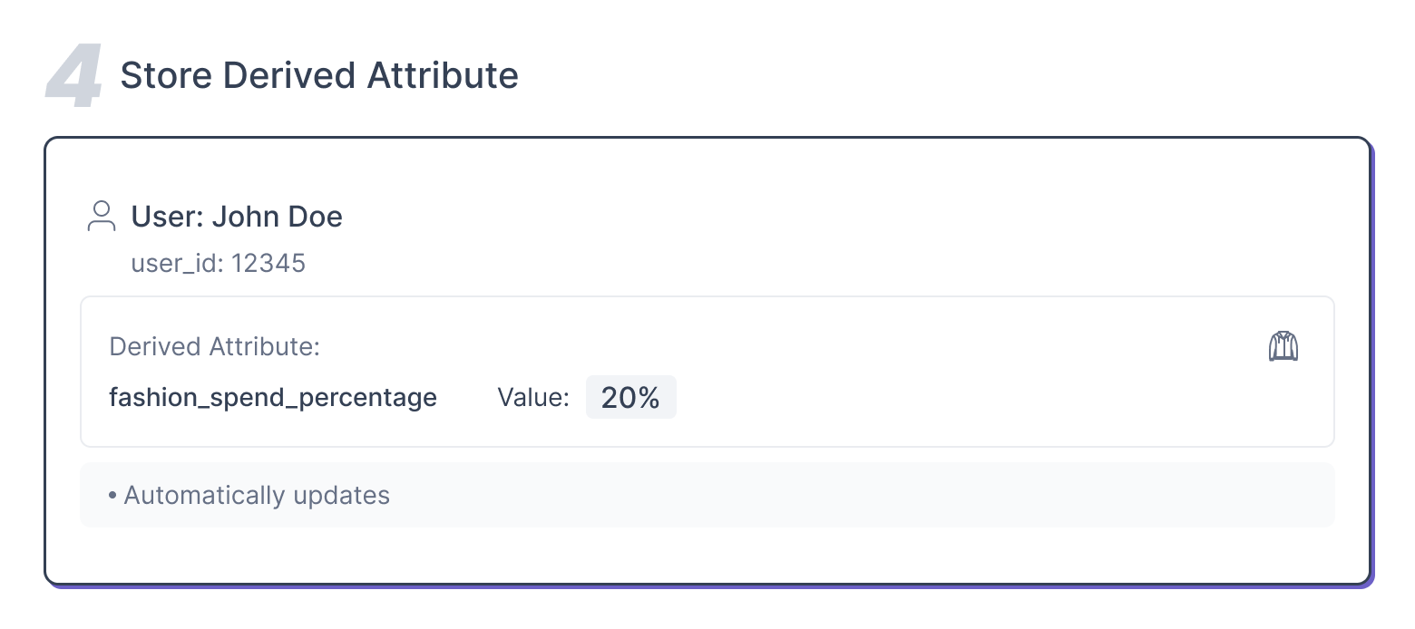Click the word John in user title
1415x629 pixels.
click(246, 217)
